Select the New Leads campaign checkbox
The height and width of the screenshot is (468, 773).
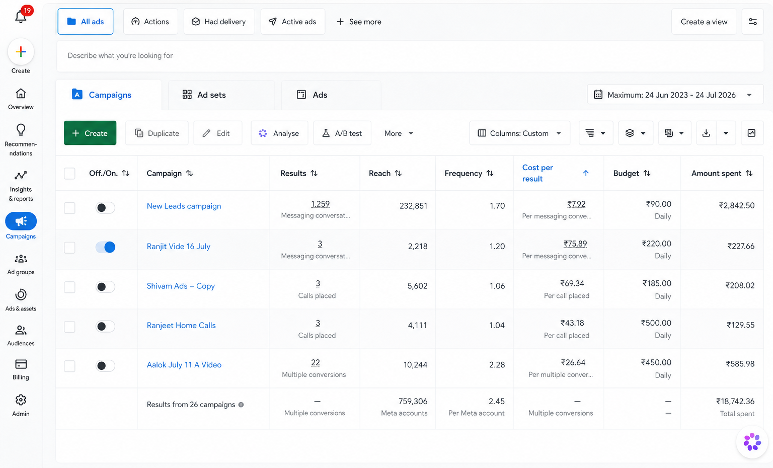pos(69,208)
